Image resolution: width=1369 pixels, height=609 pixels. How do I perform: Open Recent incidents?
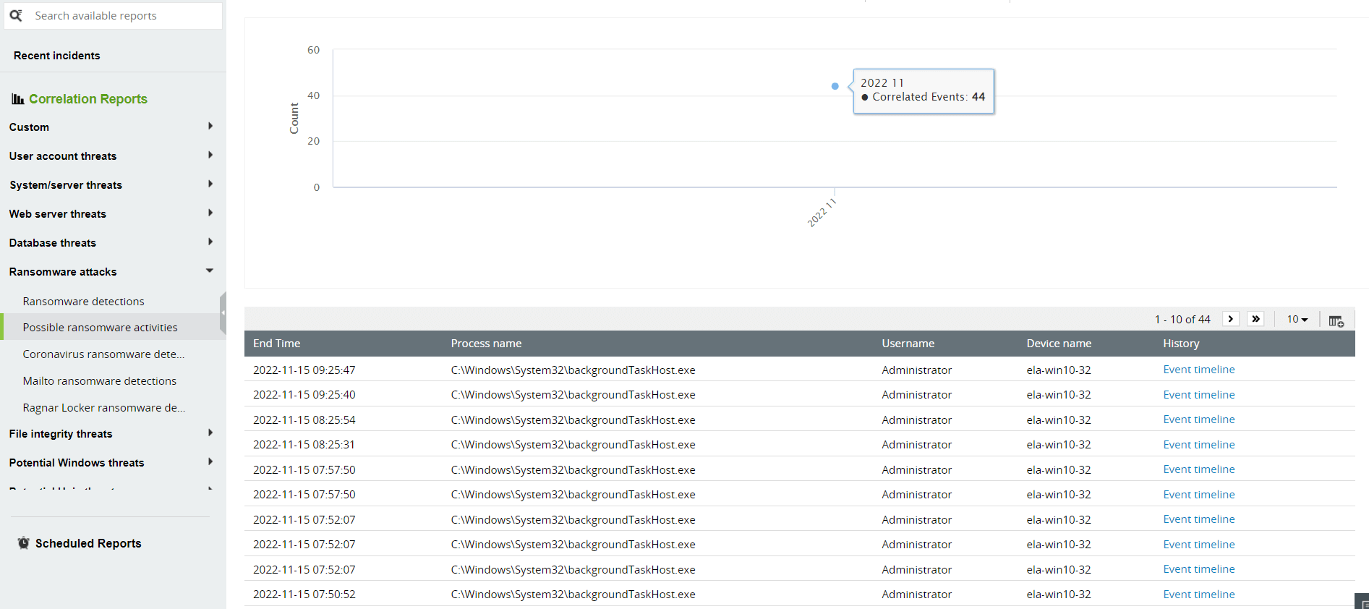pyautogui.click(x=56, y=56)
